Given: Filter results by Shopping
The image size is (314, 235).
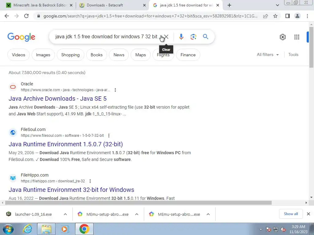Looking at the screenshot, I should [70, 55].
